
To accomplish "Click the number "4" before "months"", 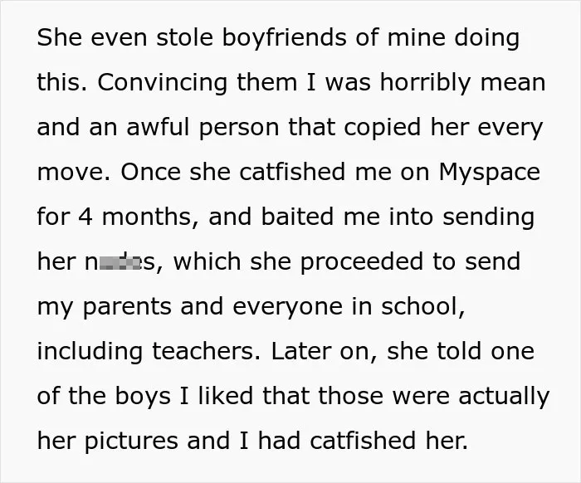I will pos(85,217).
